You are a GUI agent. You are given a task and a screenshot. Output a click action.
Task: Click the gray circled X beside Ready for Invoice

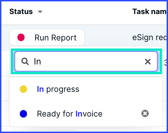(x=145, y=113)
